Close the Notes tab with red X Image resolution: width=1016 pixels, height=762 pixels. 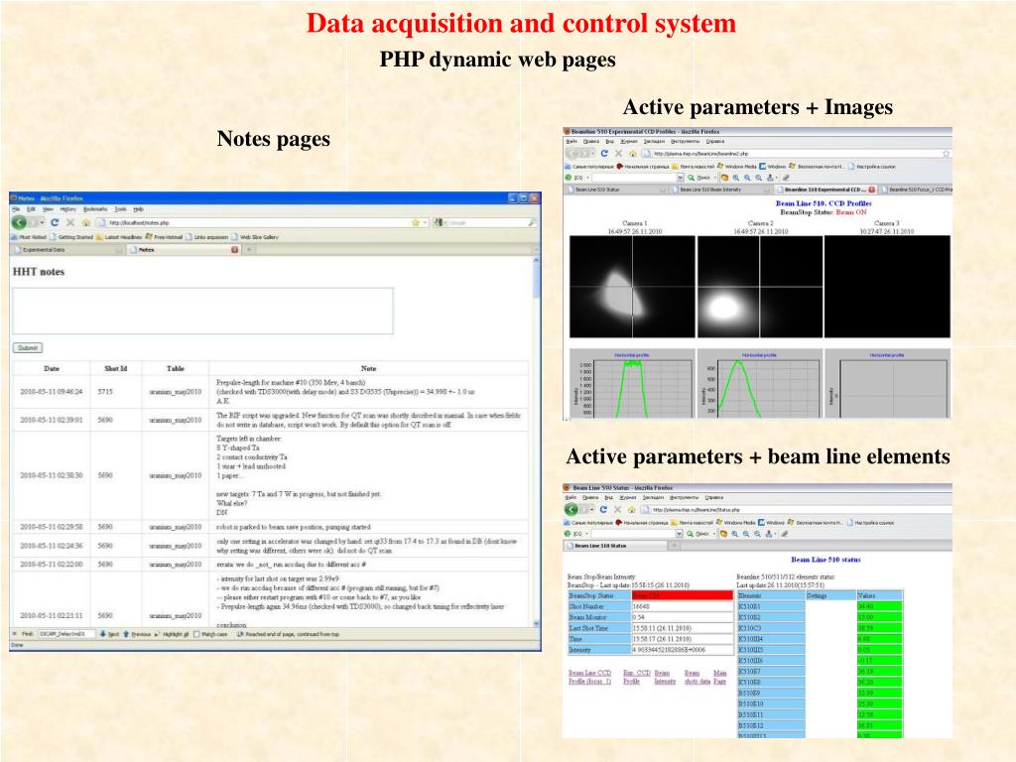coord(234,249)
